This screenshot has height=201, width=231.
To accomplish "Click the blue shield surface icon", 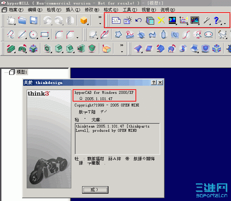I will pos(205,48).
